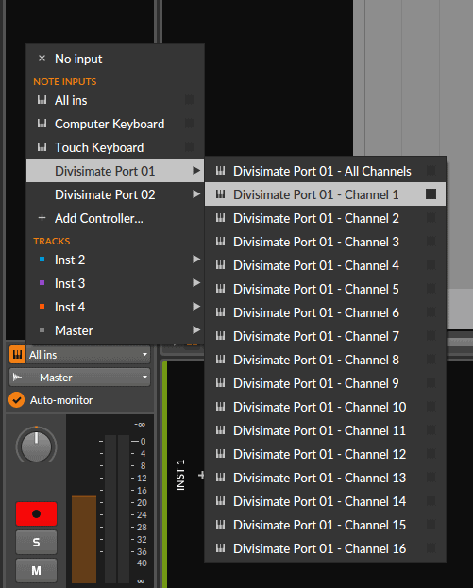Viewport: 473px width, 588px height.
Task: Click the keyboard icon beside Computer Keyboard
Action: click(42, 124)
